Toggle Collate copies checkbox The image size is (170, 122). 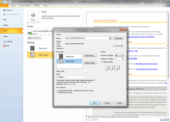102,62
